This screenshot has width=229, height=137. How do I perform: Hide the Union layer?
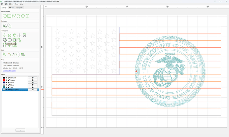[x=6, y=82]
